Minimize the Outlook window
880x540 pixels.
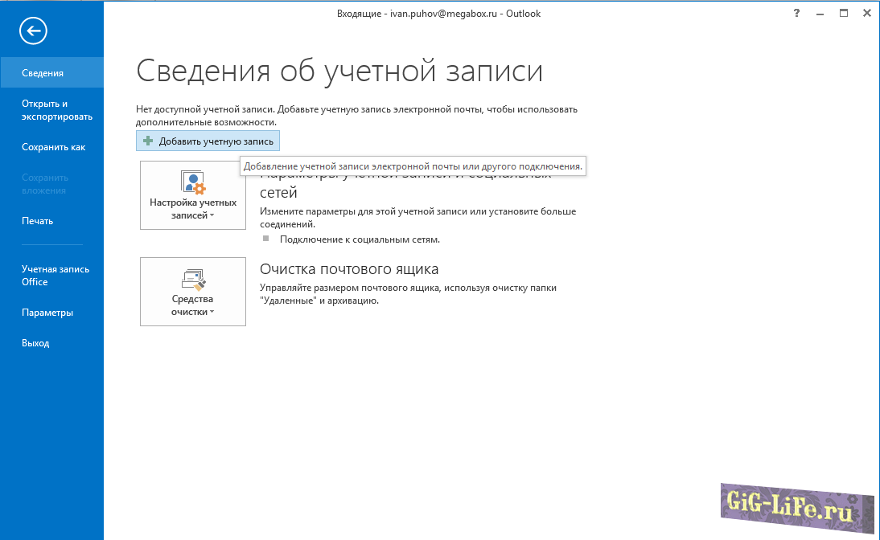[x=820, y=13]
